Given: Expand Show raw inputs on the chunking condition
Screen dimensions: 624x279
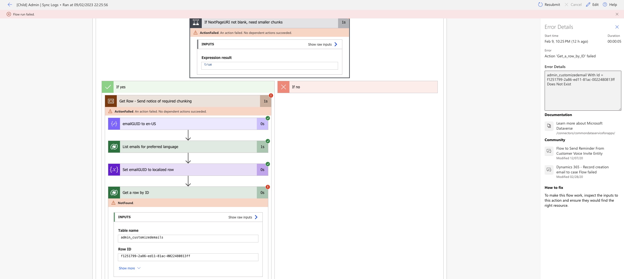Looking at the screenshot, I should pos(322,44).
